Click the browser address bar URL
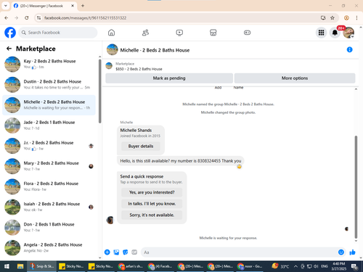This screenshot has width=363, height=272. click(85, 18)
